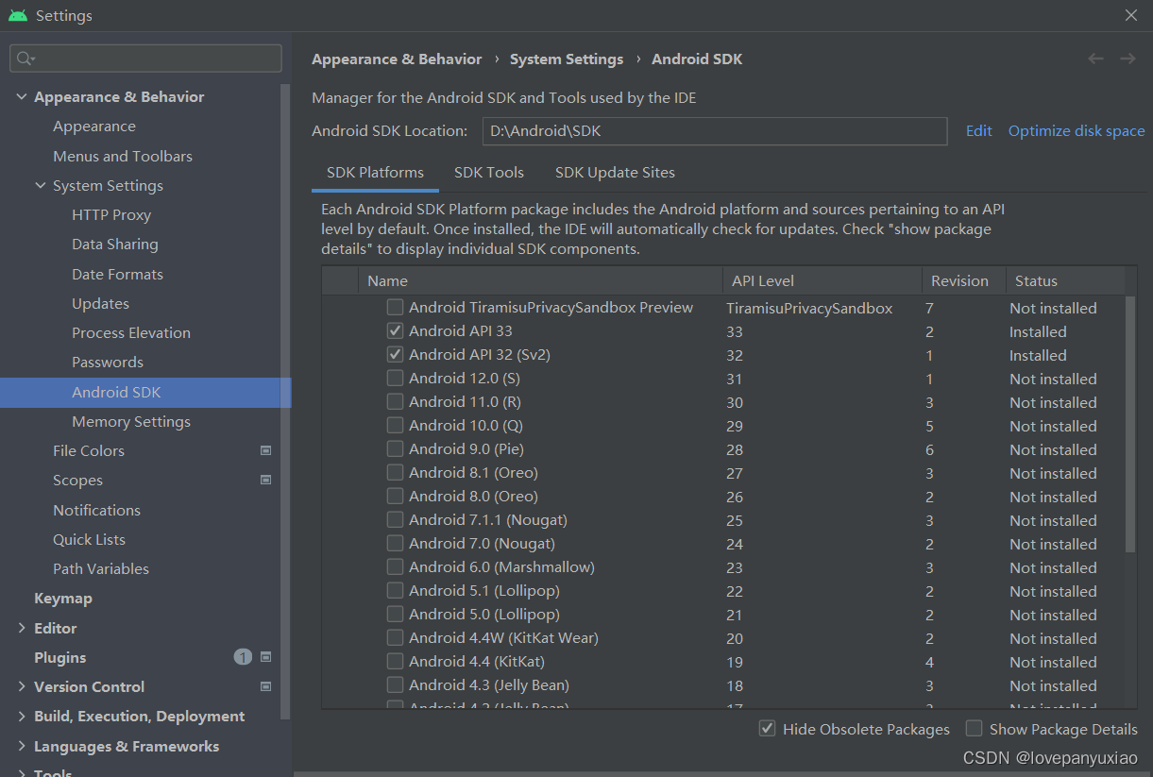The width and height of the screenshot is (1153, 777).
Task: Open Menus and Toolbars settings
Action: point(123,156)
